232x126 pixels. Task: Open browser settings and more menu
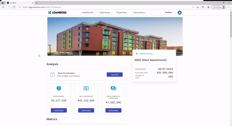(x=229, y=7)
